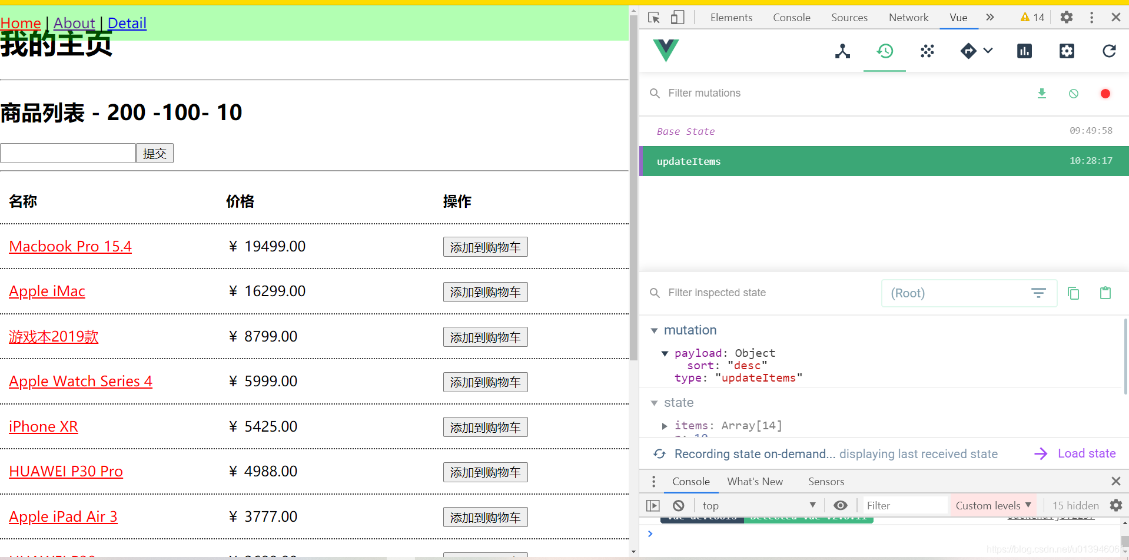Viewport: 1129px width, 560px height.
Task: Click the console Filter field
Action: pyautogui.click(x=905, y=506)
